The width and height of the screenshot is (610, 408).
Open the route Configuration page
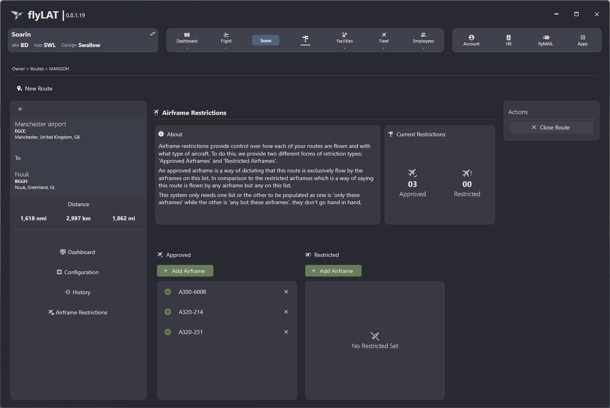[x=78, y=272]
